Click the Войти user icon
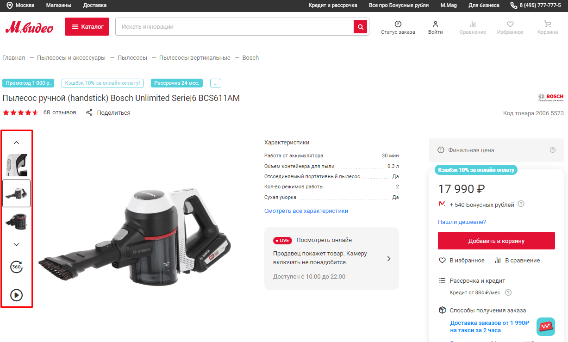This screenshot has width=568, height=342. coord(435,24)
